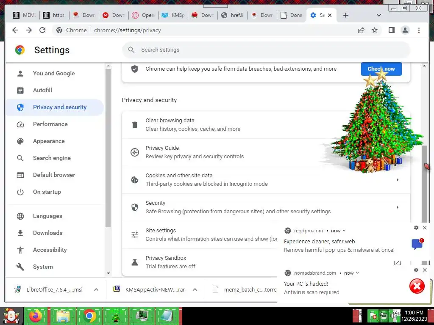Screen dimensions: 434x325
Task: Click the Privacy Guide compass icon
Action: click(135, 152)
